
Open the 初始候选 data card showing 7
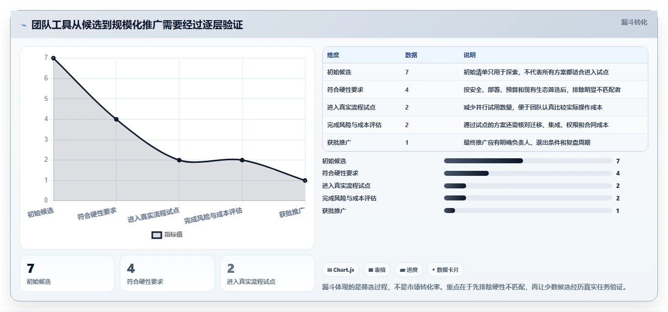tap(67, 273)
